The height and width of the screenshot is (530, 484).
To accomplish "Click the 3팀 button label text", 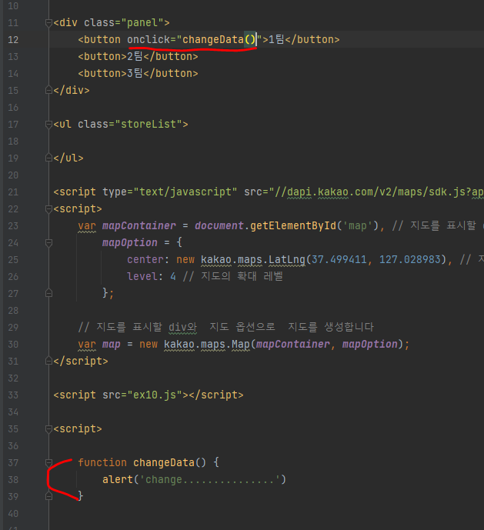I will tap(135, 73).
